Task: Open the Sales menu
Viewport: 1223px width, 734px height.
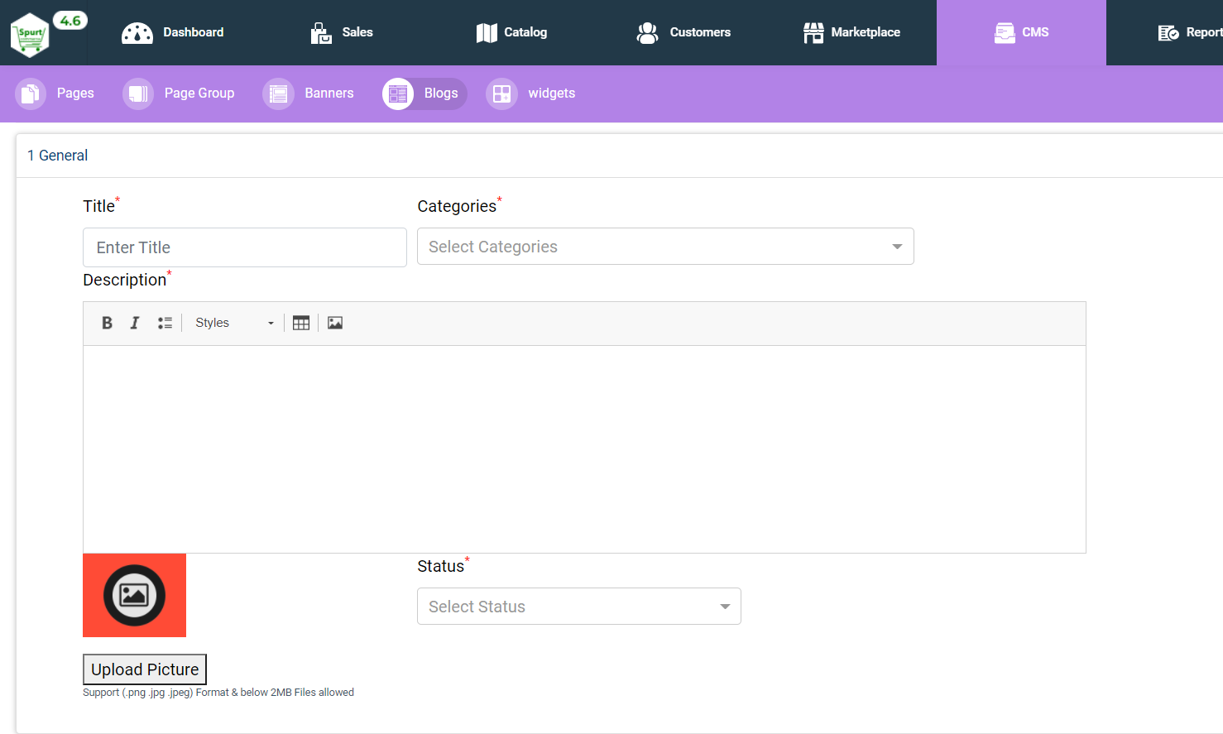Action: tap(357, 32)
